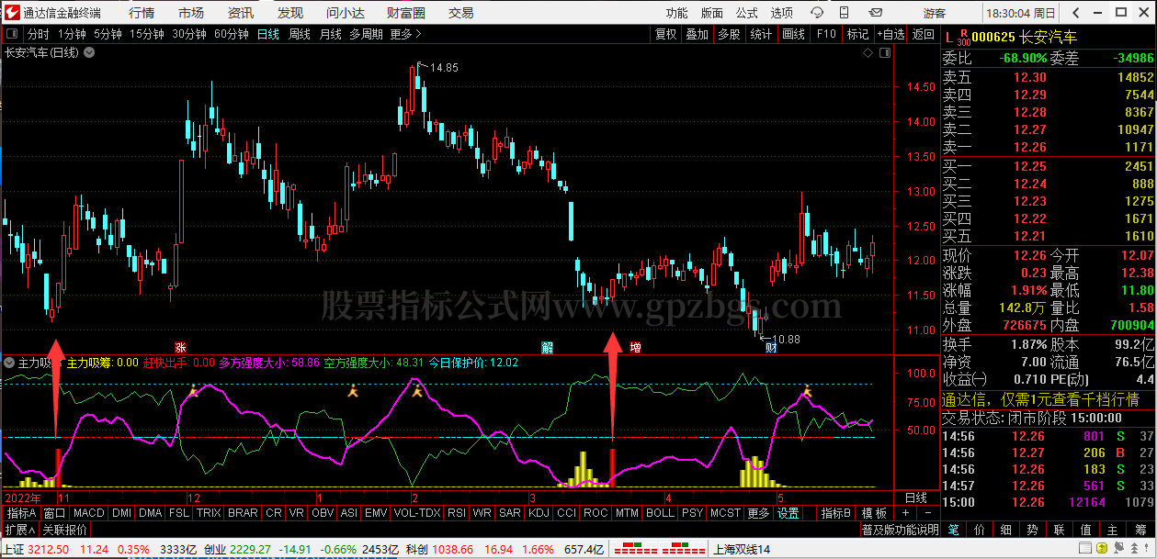
Task: Click the 复权 button
Action: click(x=665, y=34)
